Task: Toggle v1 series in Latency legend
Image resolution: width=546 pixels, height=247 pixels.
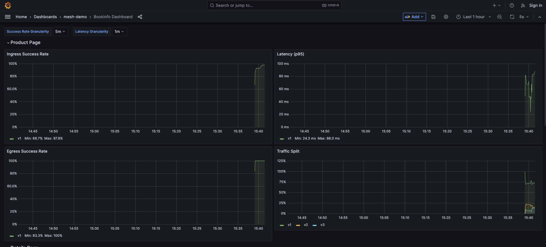Action: [290, 138]
